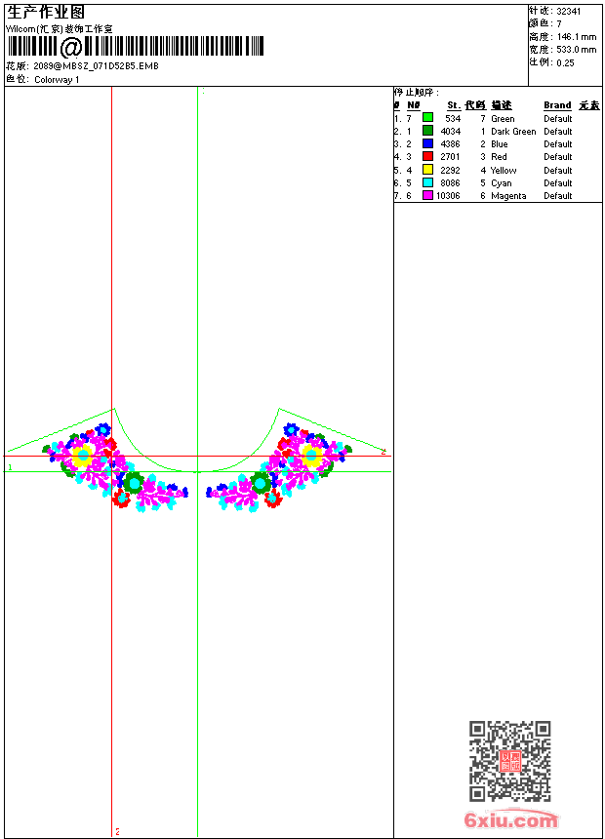Screen dimensions: 605x839
Task: Select the Magenta row in stop sequence
Action: (x=498, y=196)
